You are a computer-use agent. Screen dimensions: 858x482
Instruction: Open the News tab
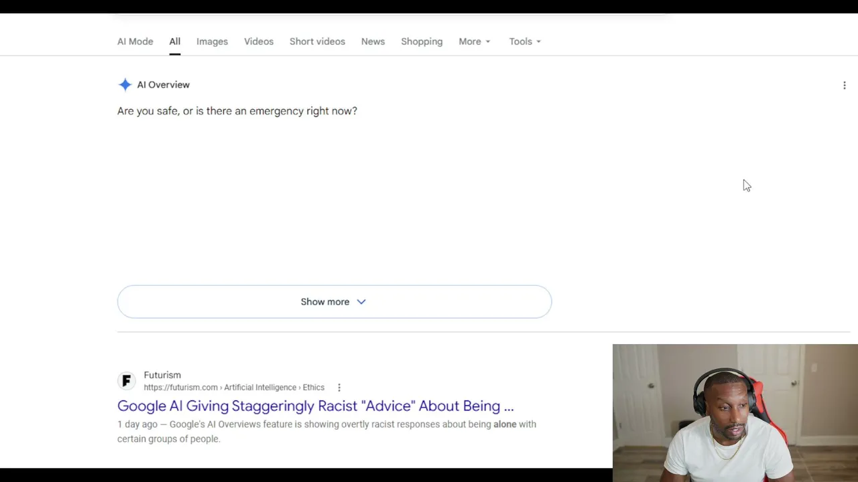373,42
